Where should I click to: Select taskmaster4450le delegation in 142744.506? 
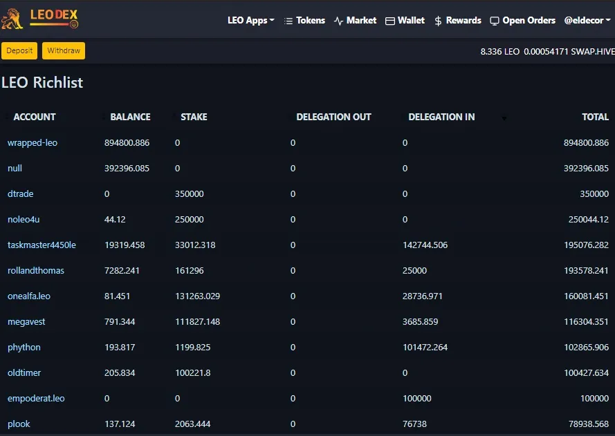click(x=425, y=245)
